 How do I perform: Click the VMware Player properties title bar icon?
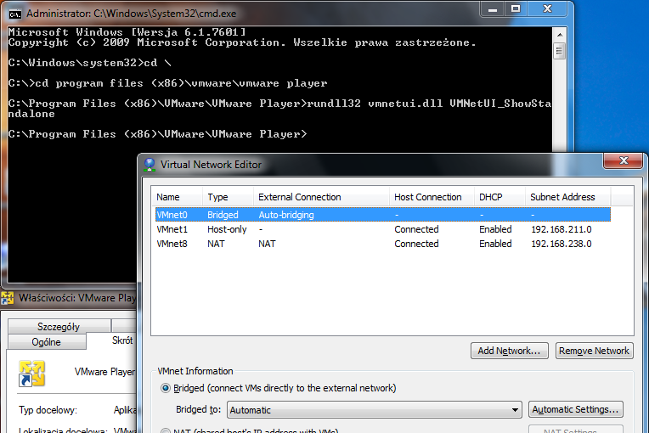(8, 298)
